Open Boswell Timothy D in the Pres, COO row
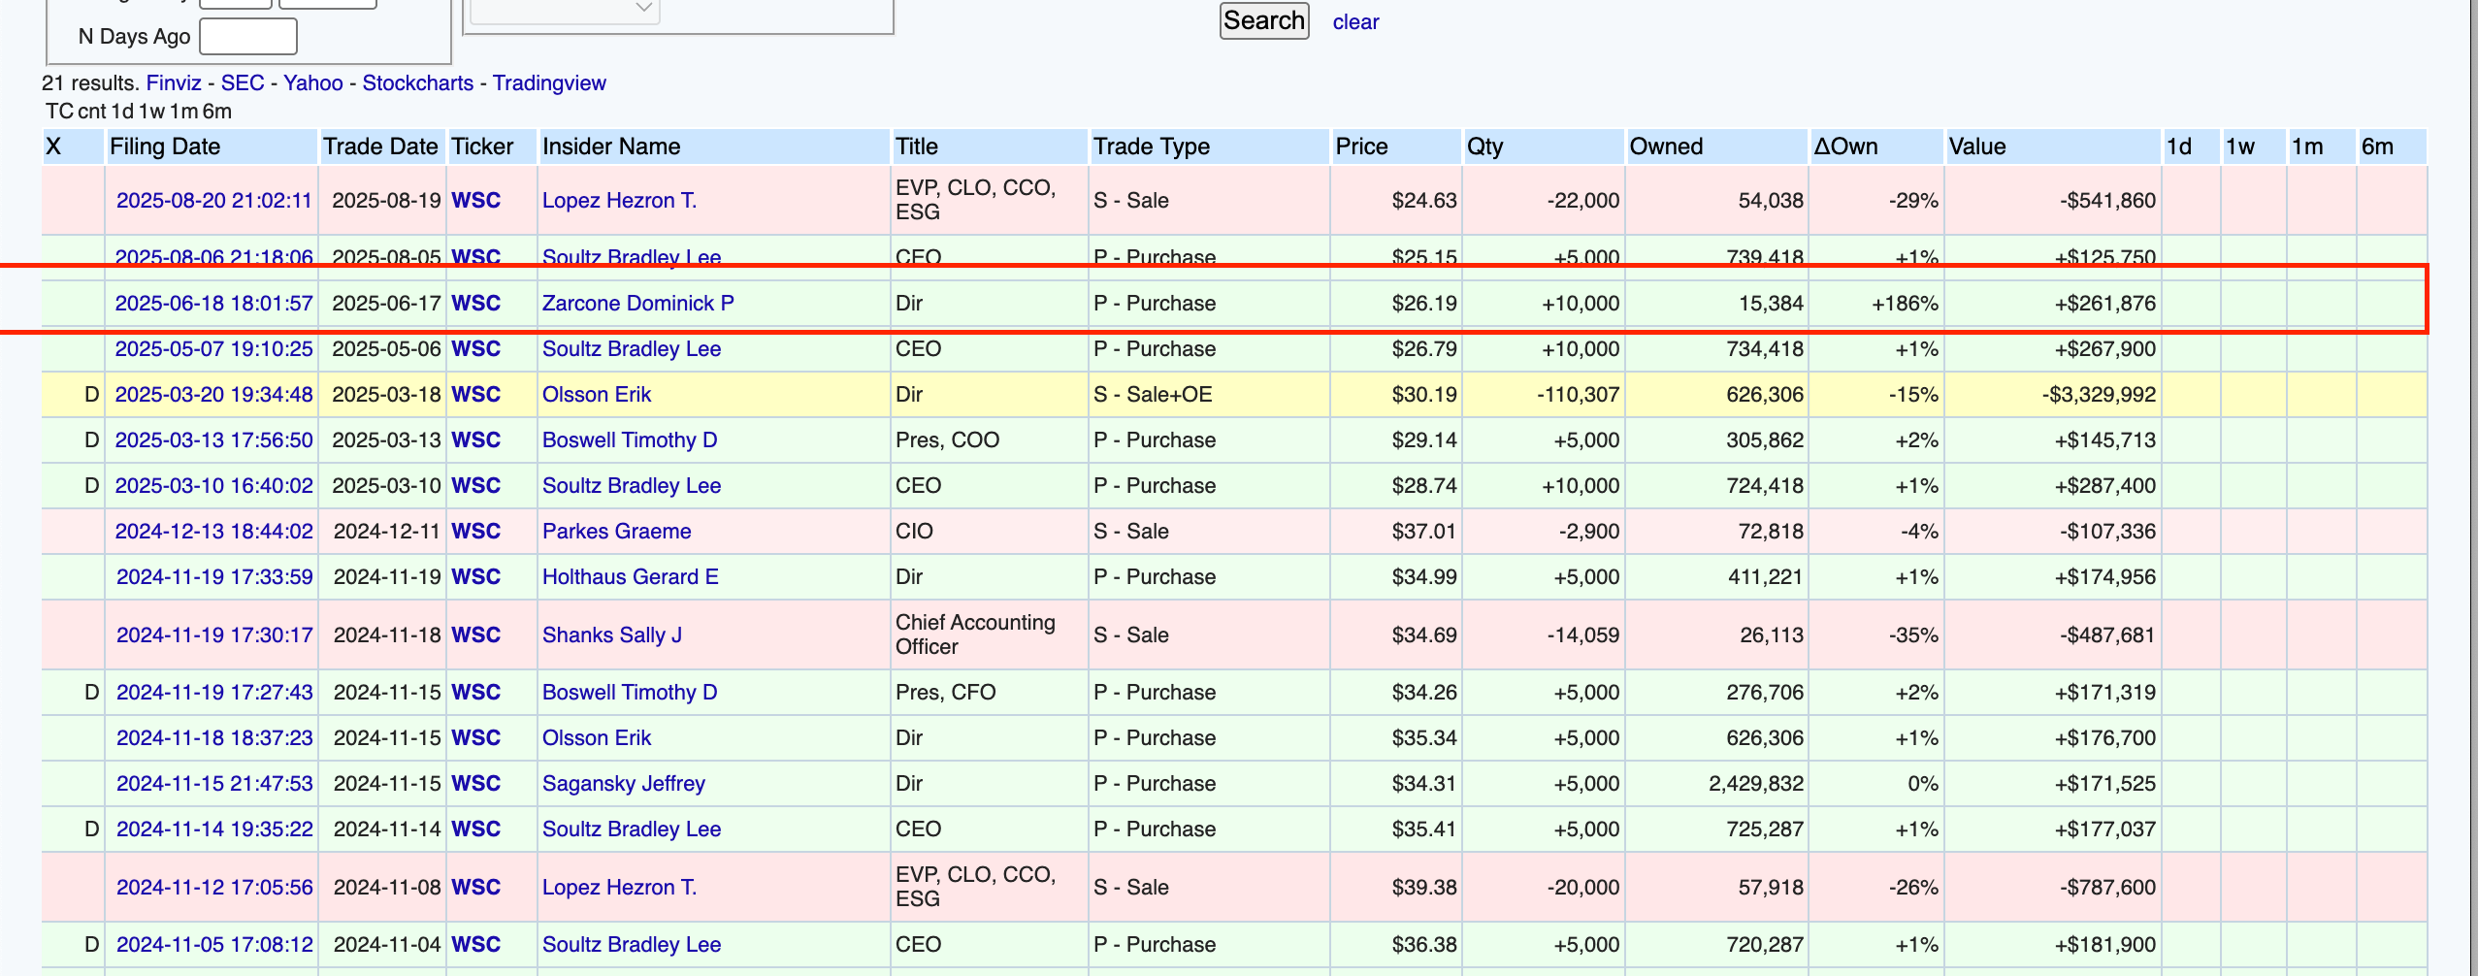Viewport: 2478px width, 976px height. (x=630, y=440)
